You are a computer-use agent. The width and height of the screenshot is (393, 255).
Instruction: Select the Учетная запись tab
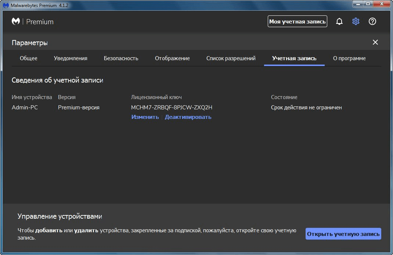coord(294,58)
